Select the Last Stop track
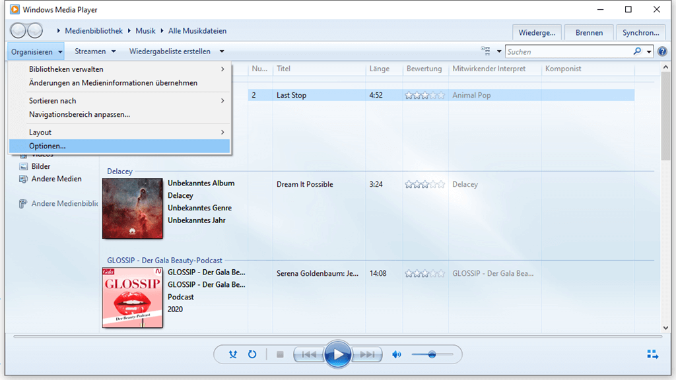Image resolution: width=676 pixels, height=380 pixels. (291, 95)
